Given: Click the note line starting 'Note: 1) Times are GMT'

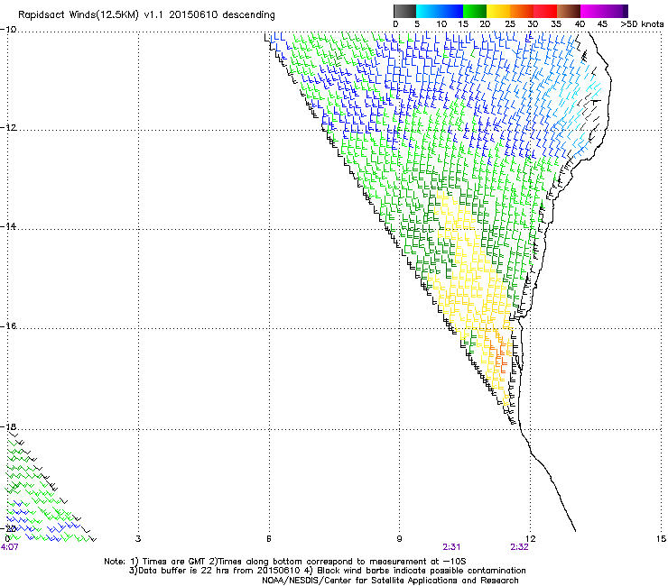Looking at the screenshot, I should 285,562.
